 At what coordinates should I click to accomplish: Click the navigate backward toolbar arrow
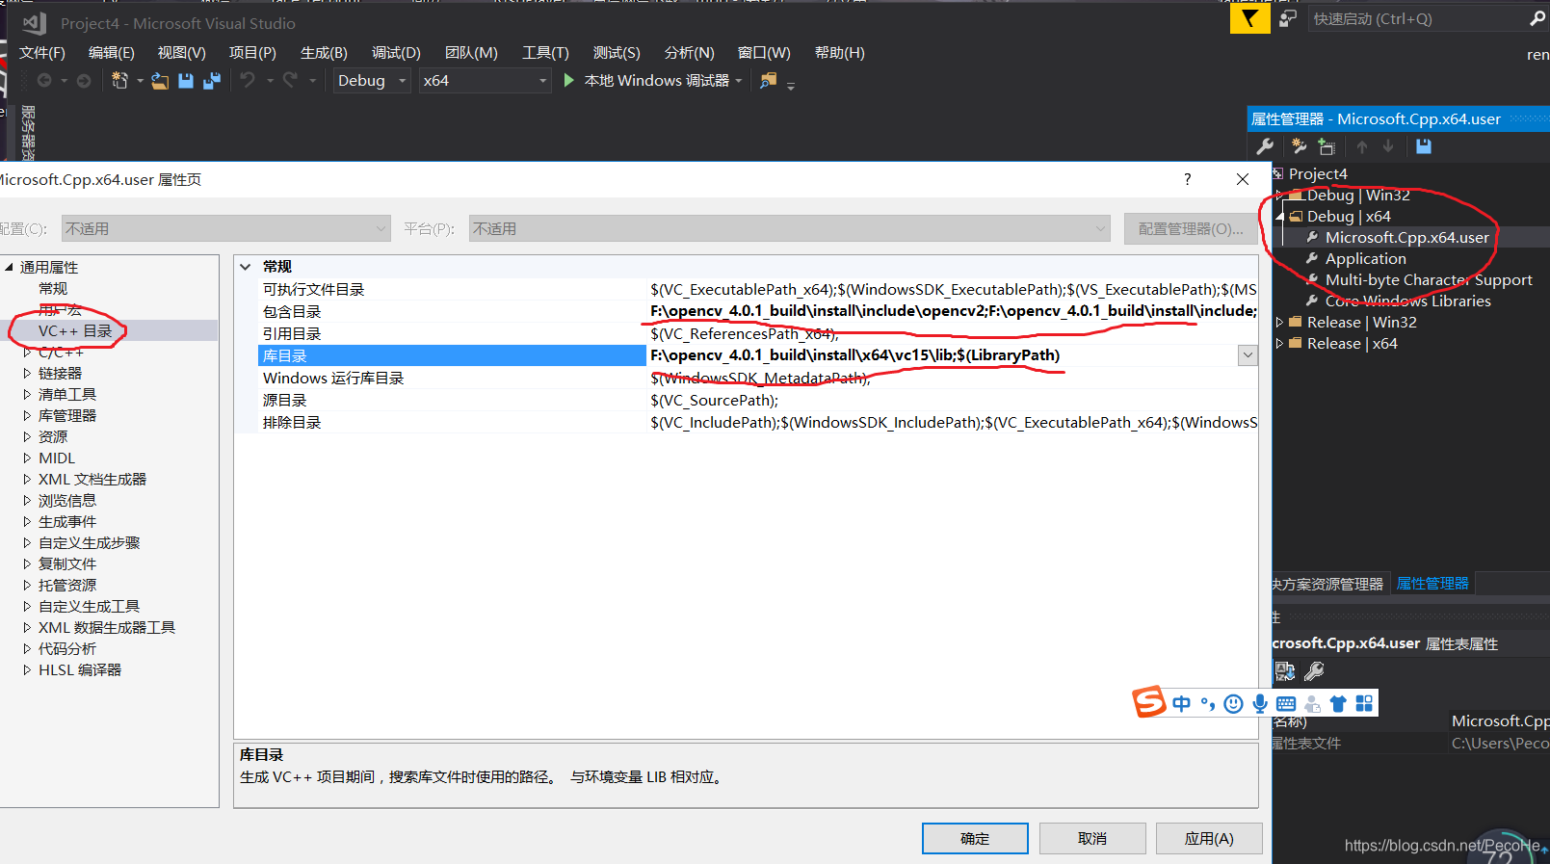[x=44, y=81]
